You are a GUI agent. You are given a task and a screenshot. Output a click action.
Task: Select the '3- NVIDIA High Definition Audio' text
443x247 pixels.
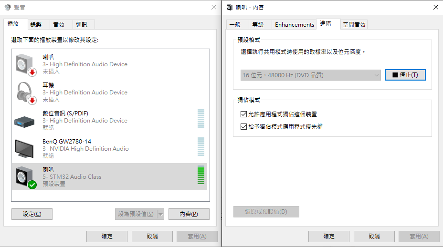(85, 148)
